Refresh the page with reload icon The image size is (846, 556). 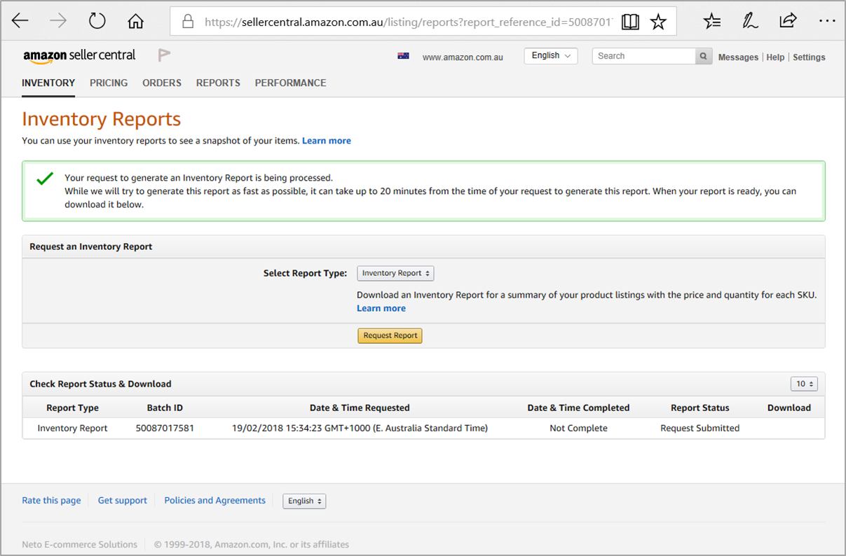[97, 21]
